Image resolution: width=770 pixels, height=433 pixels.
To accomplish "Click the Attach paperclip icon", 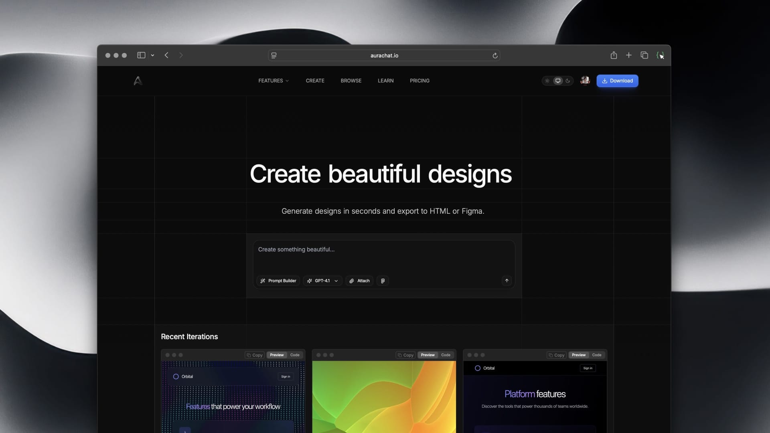I will 351,281.
